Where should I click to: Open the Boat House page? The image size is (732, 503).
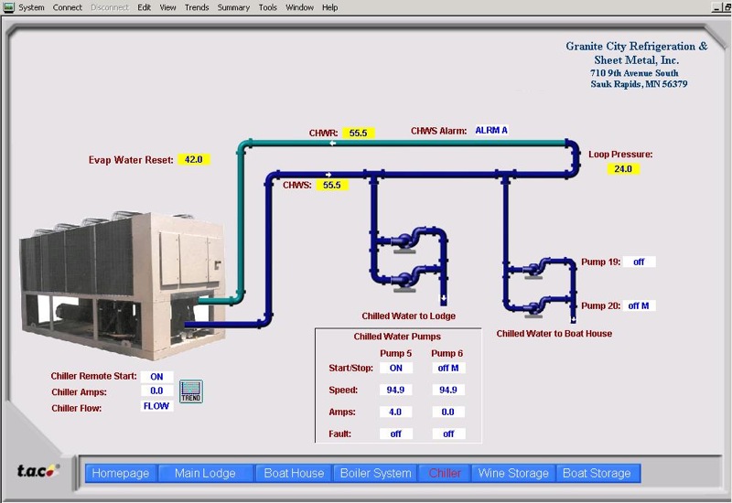294,473
